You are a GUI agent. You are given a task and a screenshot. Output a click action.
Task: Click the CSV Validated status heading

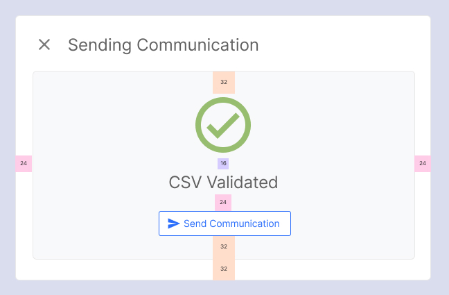223,183
